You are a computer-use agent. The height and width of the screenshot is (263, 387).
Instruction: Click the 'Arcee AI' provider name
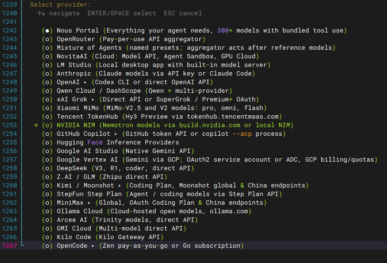point(72,220)
